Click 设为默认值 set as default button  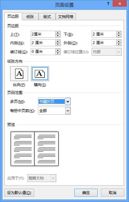[19, 193]
